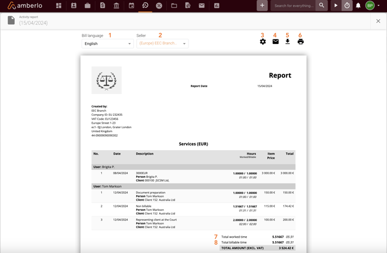
Task: Open the Seller dropdown
Action: (163, 44)
